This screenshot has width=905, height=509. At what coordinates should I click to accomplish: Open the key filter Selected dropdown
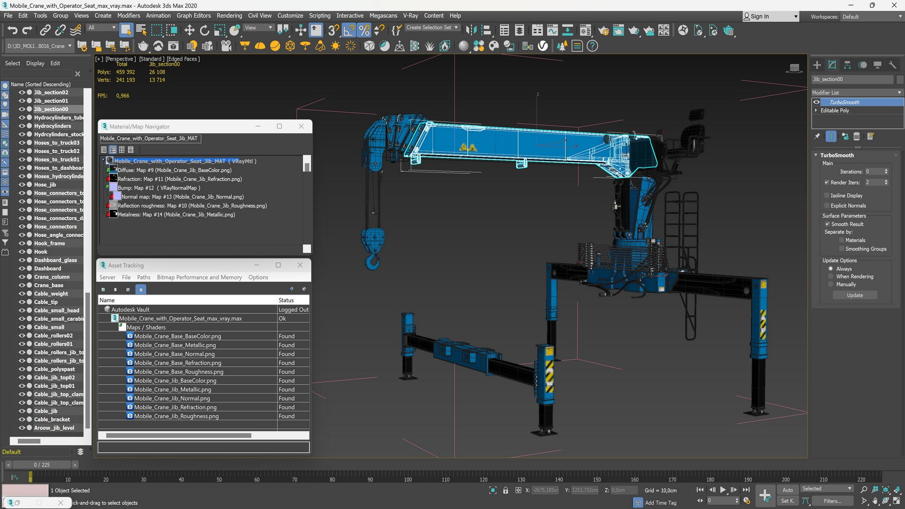(x=827, y=489)
